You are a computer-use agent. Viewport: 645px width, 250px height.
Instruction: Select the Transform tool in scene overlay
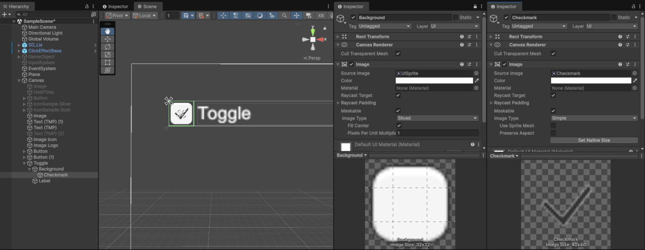point(107,70)
